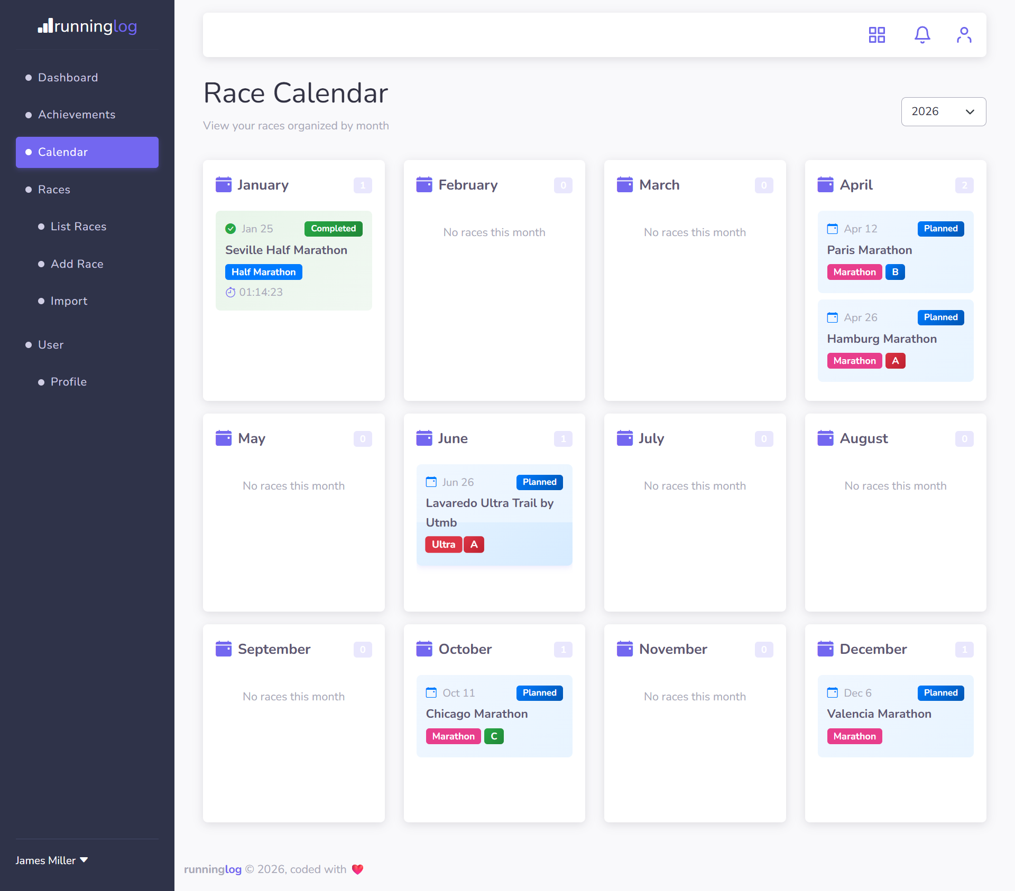Screen dimensions: 1015x891
Task: Click the runninglog logo
Action: click(87, 26)
